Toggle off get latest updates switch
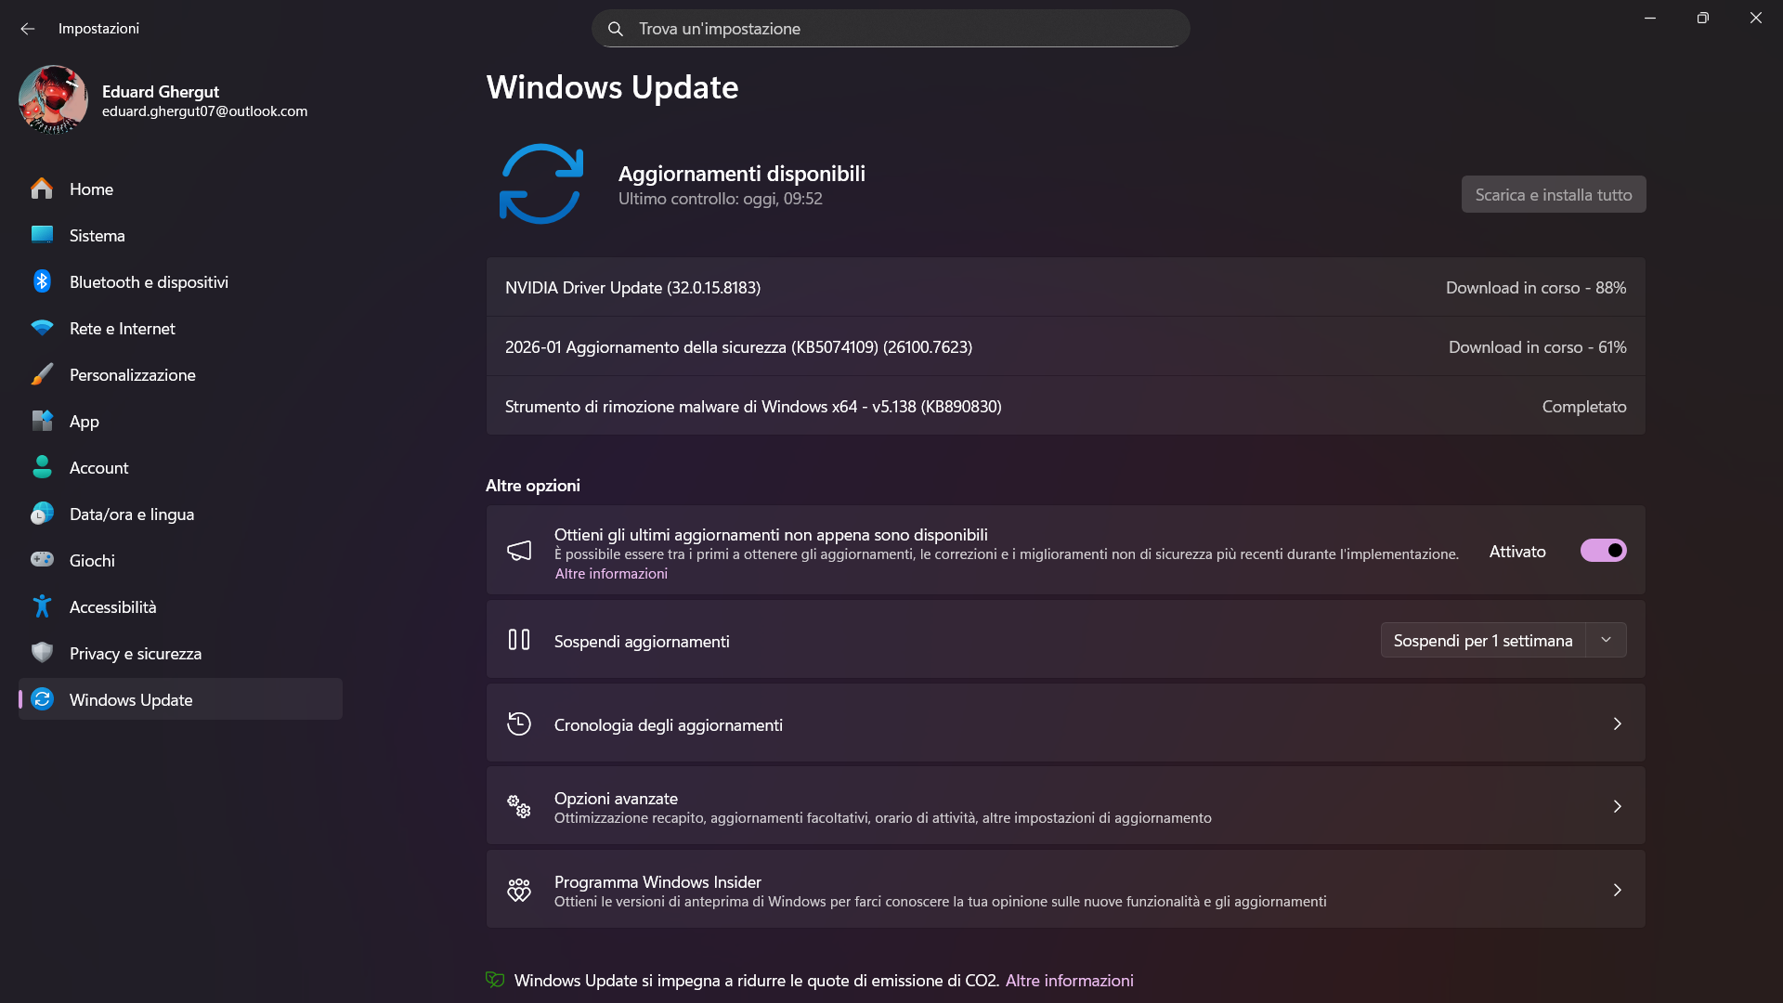This screenshot has height=1003, width=1783. [1603, 551]
